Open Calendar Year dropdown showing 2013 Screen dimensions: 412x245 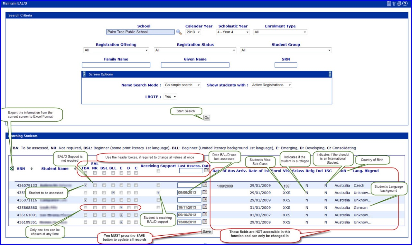pos(193,32)
